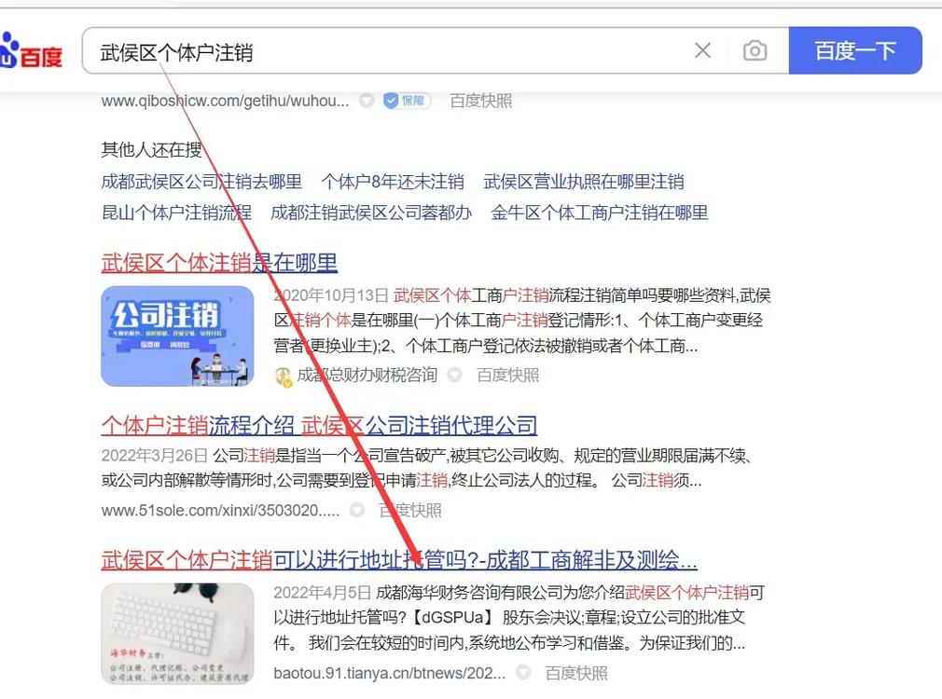Open 百度快照 for the tianya.cn result
942x699 pixels.
coord(576,673)
